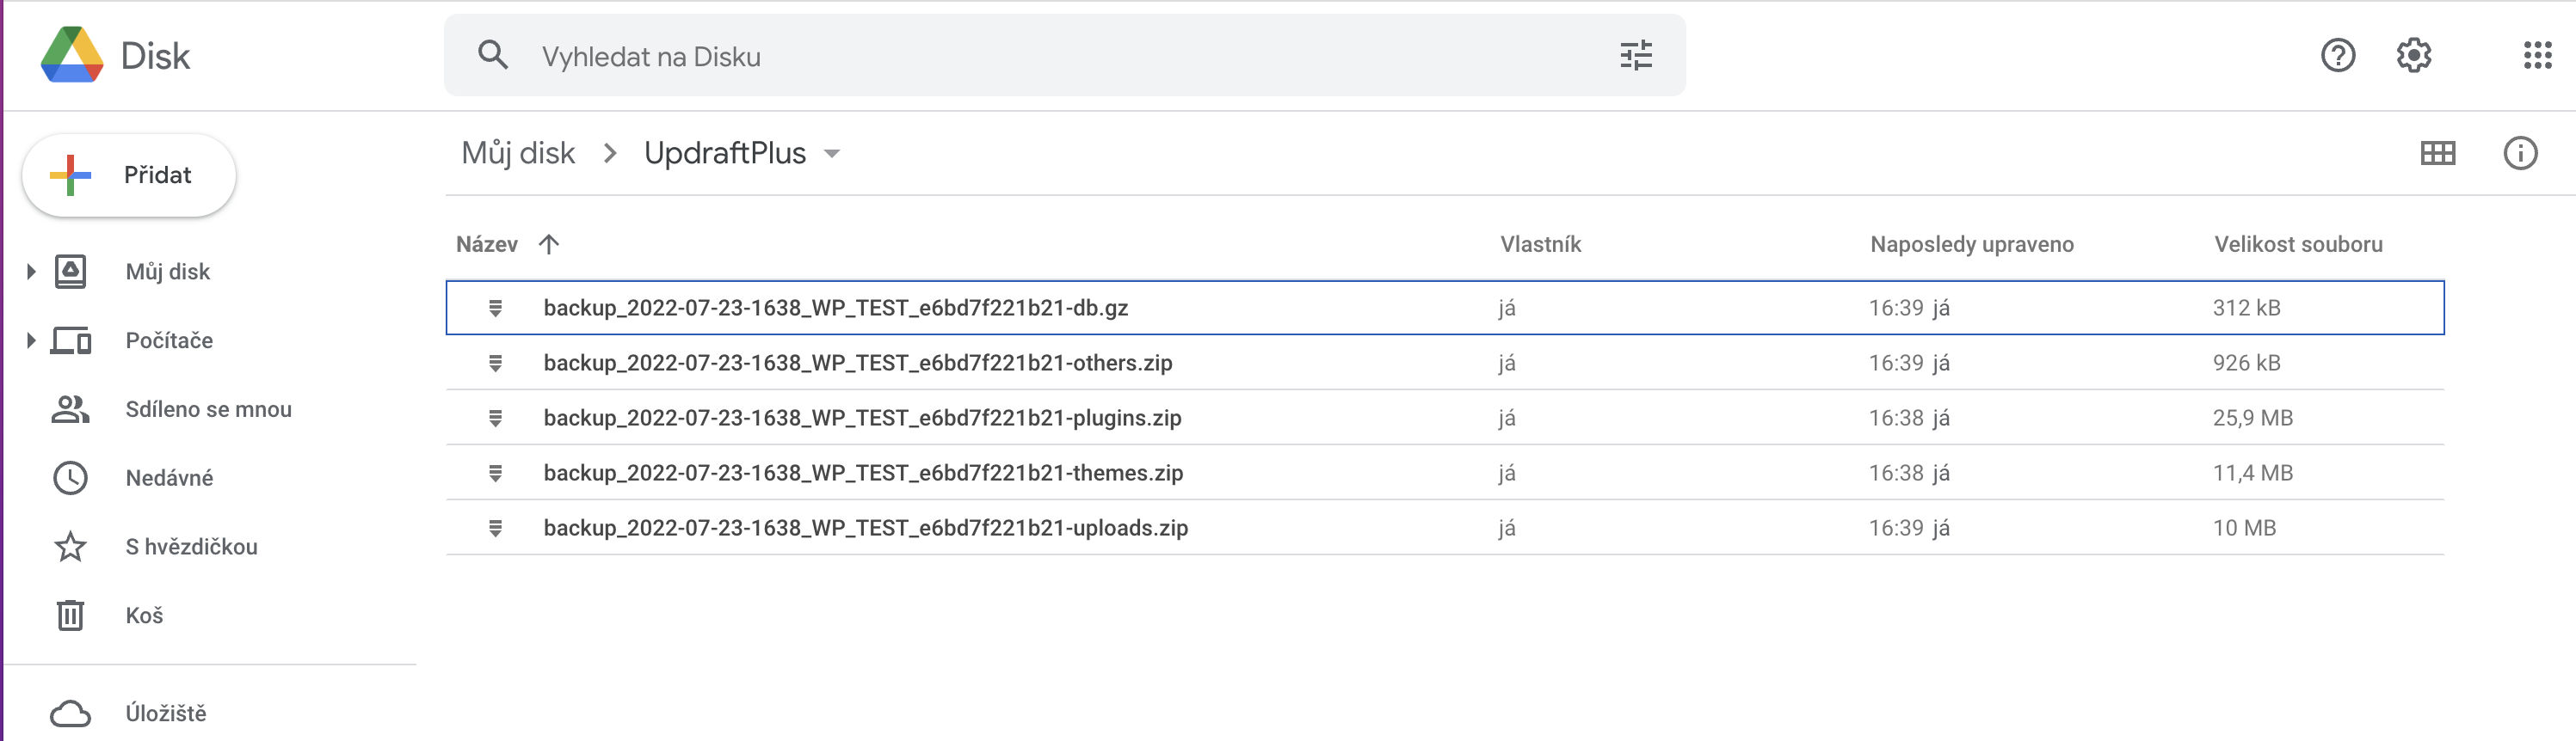
Task: Sort by Velikost souboru column
Action: (x=2298, y=243)
